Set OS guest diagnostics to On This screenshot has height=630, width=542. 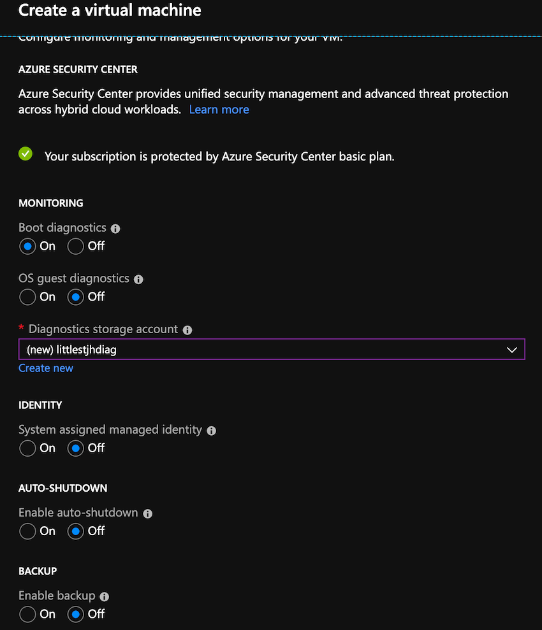point(27,297)
